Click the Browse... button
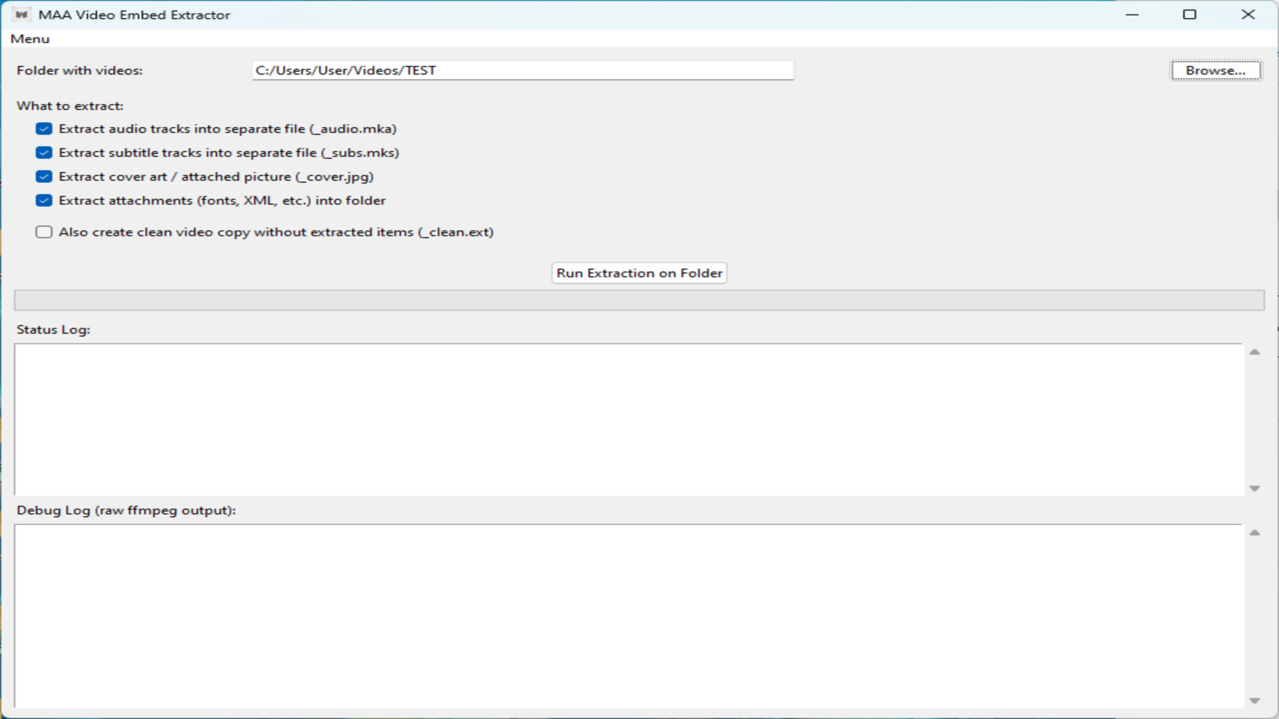The width and height of the screenshot is (1279, 719). click(x=1215, y=70)
